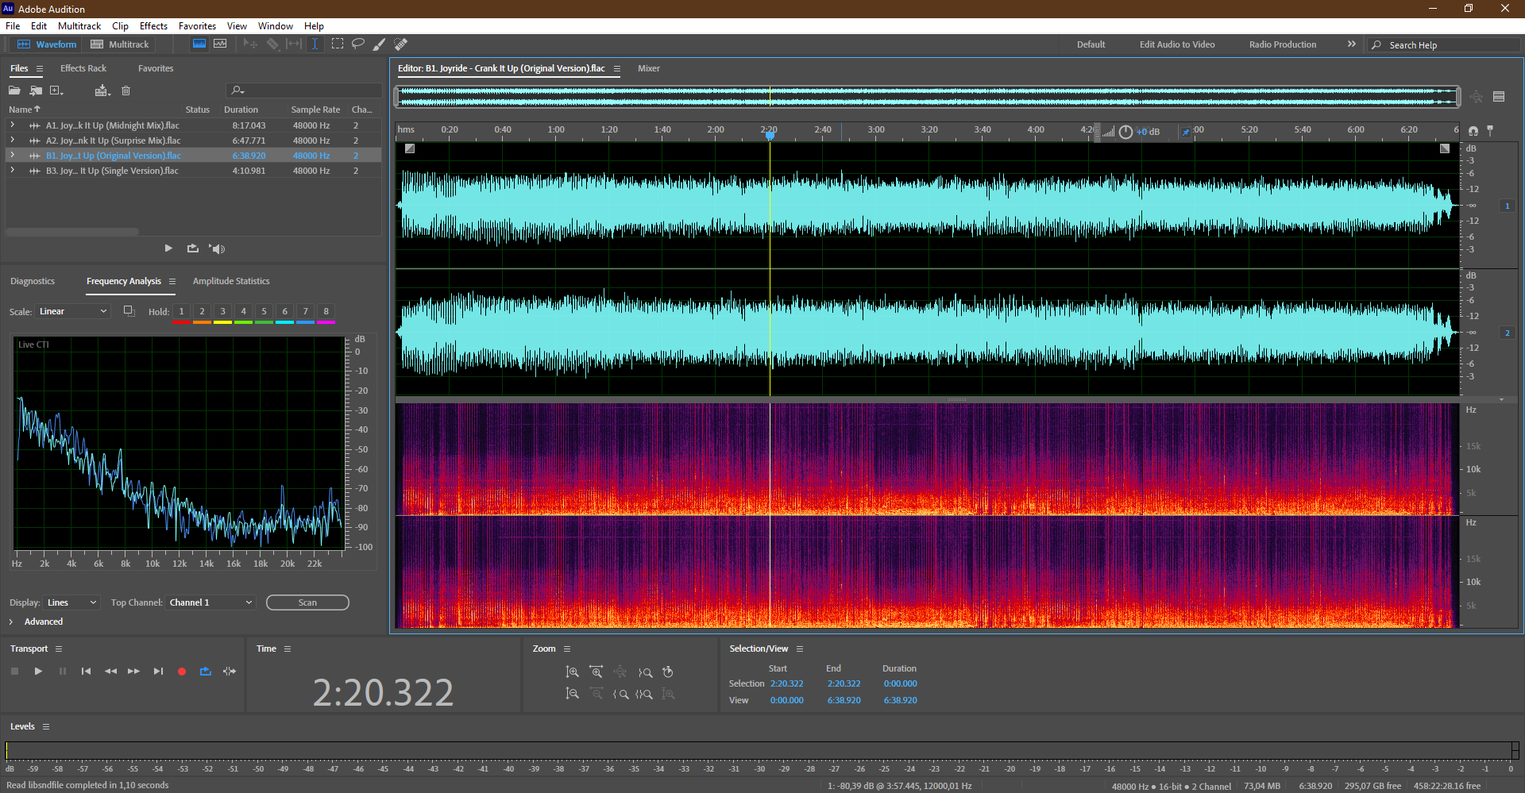Select the Time Selection tool
1525x793 pixels.
(x=315, y=44)
